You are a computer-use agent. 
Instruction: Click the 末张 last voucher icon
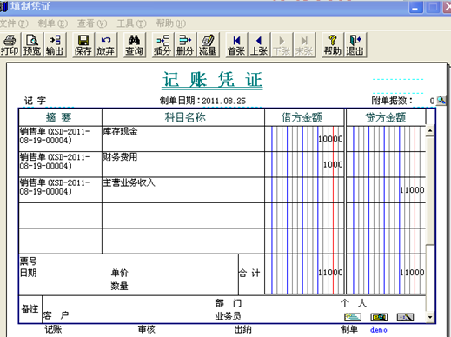(304, 45)
